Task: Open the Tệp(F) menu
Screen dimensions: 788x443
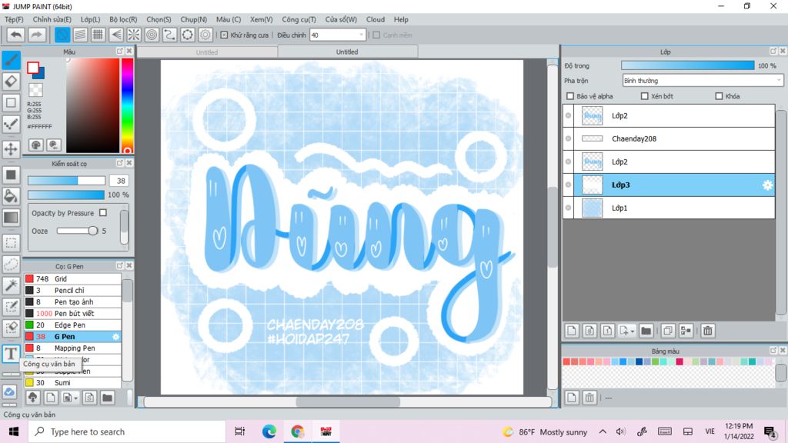Action: [x=14, y=19]
